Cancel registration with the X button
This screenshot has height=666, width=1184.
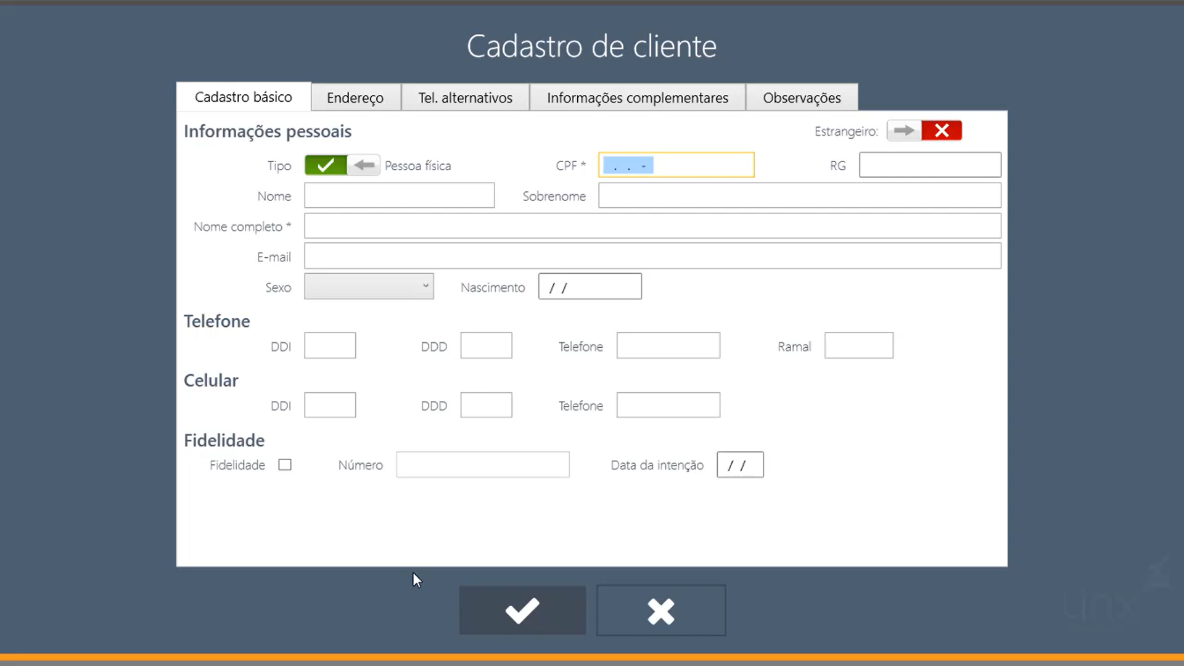click(661, 610)
